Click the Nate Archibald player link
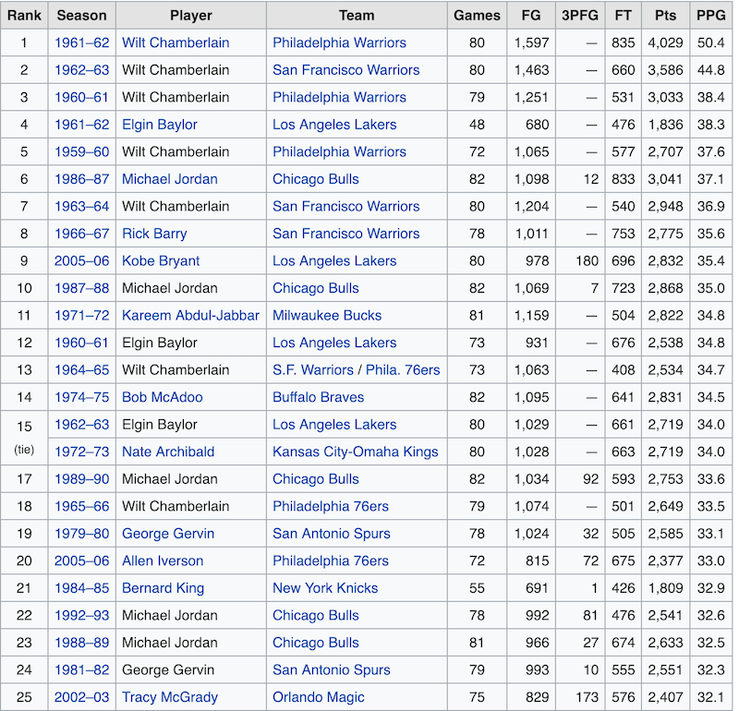 pos(168,452)
